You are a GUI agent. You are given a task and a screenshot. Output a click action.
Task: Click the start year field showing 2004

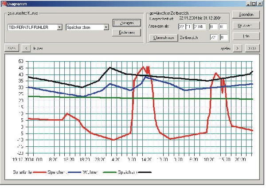pos(199,27)
